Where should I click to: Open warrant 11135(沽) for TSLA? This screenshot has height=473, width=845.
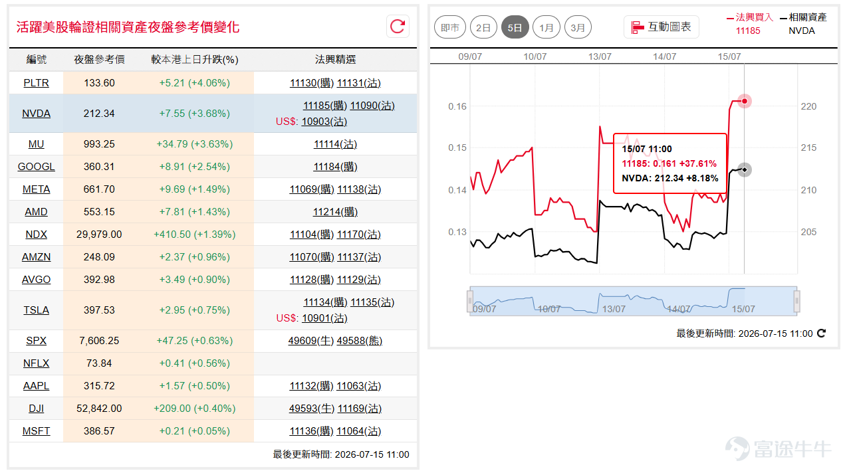(372, 302)
